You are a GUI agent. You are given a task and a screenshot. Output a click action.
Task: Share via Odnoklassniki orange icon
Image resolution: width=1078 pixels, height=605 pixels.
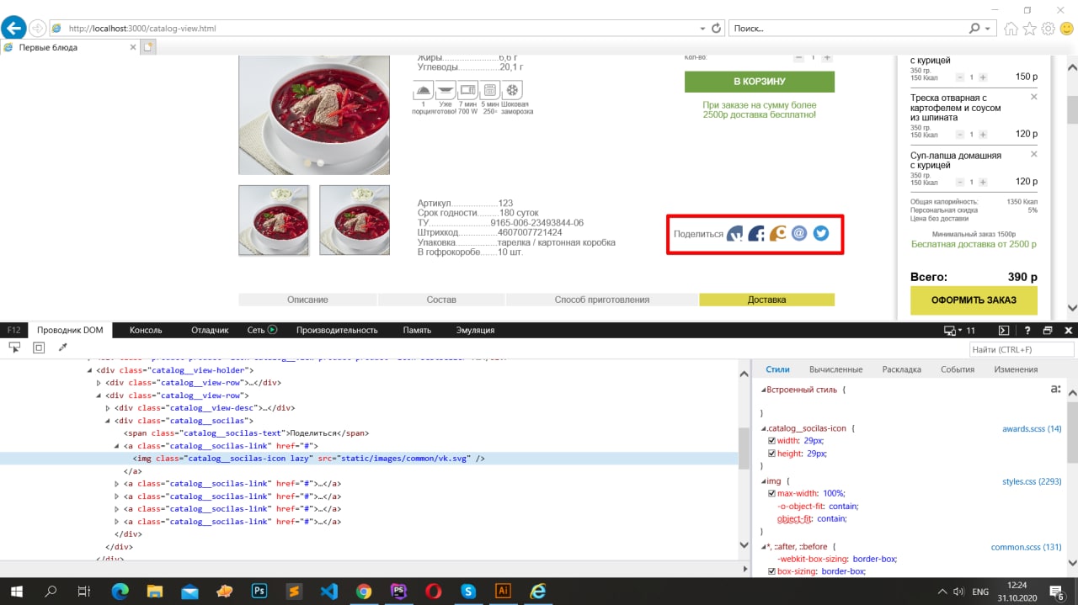(x=778, y=233)
